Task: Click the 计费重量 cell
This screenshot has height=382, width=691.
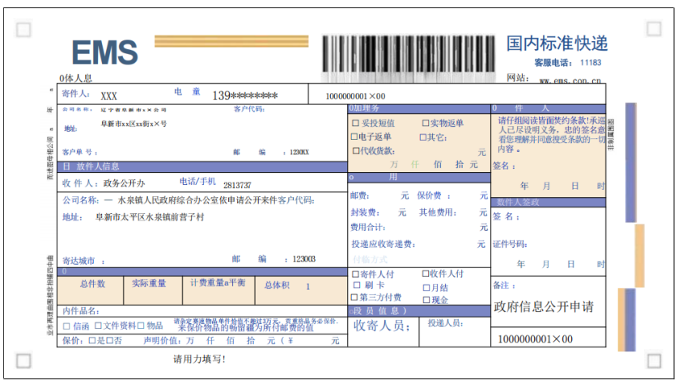Action: pos(218,291)
